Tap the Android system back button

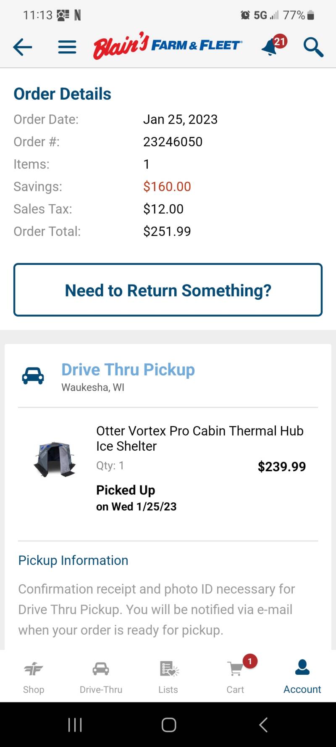click(x=263, y=725)
